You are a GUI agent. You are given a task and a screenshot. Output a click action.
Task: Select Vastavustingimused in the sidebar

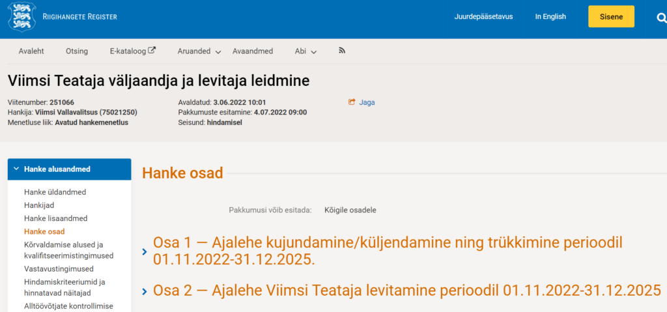pyautogui.click(x=59, y=269)
